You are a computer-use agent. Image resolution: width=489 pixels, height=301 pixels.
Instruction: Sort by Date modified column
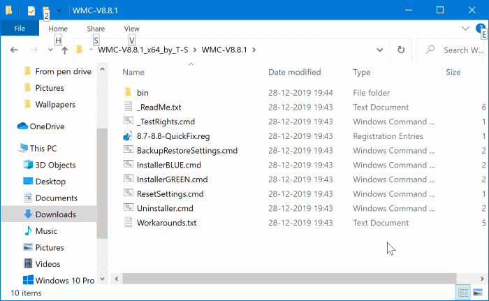click(294, 72)
